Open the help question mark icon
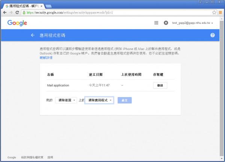 point(213,35)
